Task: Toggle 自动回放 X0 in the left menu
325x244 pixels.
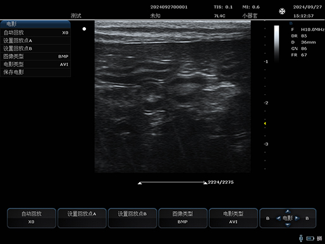Action: click(35, 33)
